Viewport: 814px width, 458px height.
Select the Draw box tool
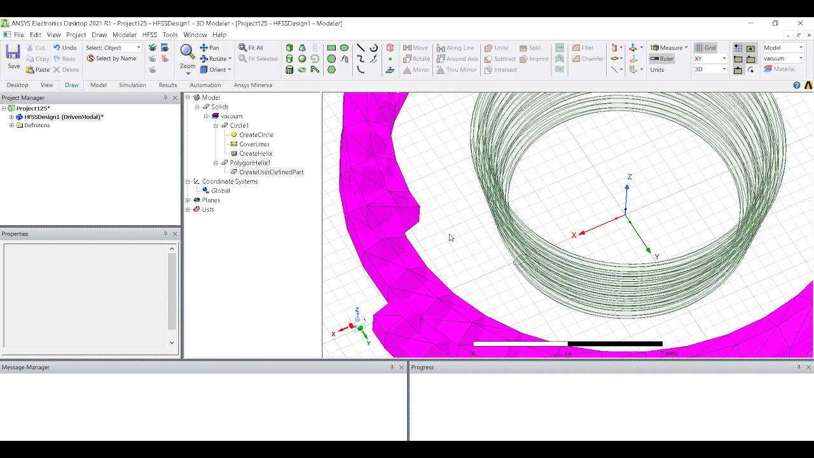[289, 48]
